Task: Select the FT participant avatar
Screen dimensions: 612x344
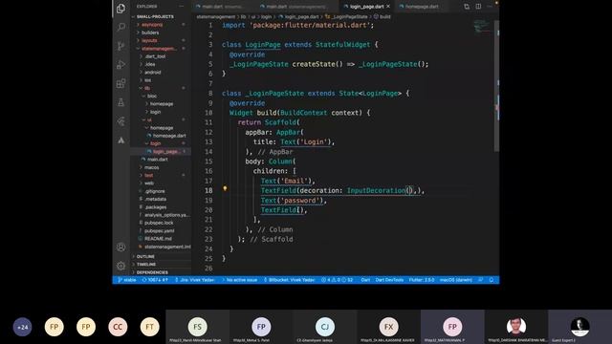Action: (149, 327)
